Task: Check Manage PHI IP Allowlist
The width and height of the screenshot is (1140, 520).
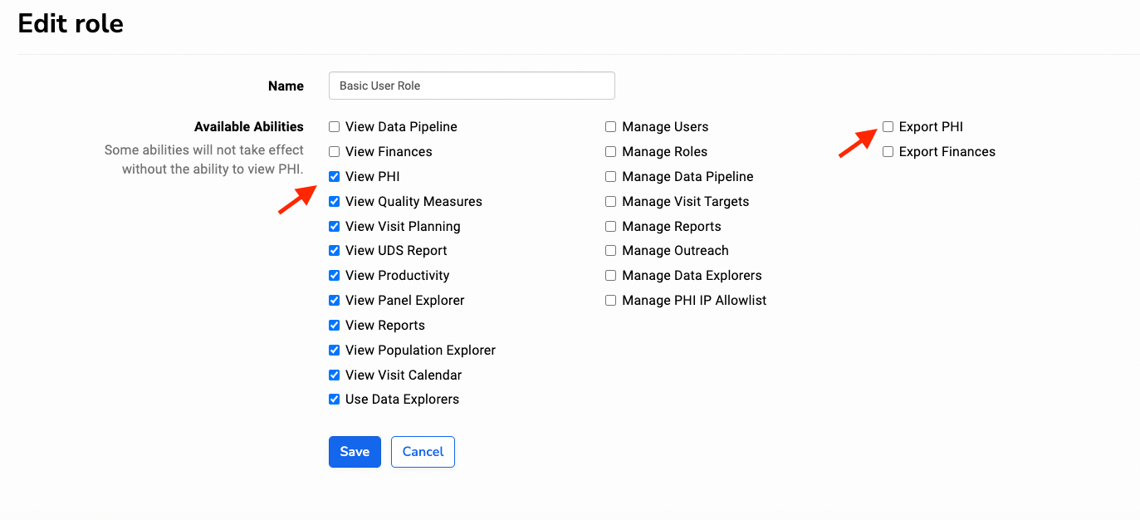Action: [x=610, y=300]
